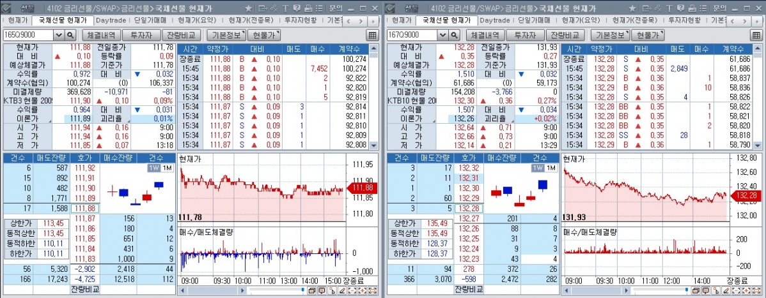766x298 pixels.
Task: Open the 165Q9000 symbol dropdown arrow
Action: click(59, 35)
